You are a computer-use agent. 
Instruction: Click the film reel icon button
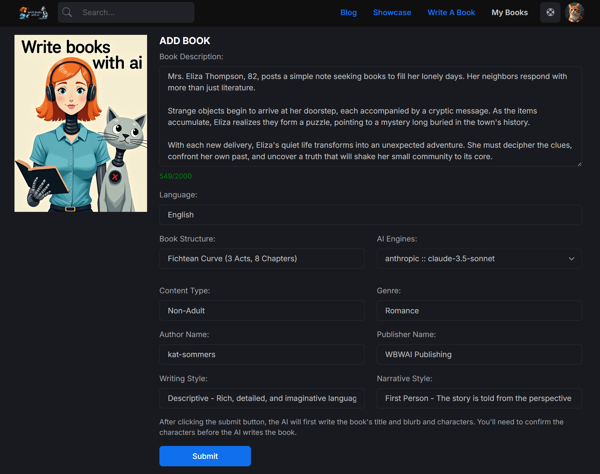(550, 12)
